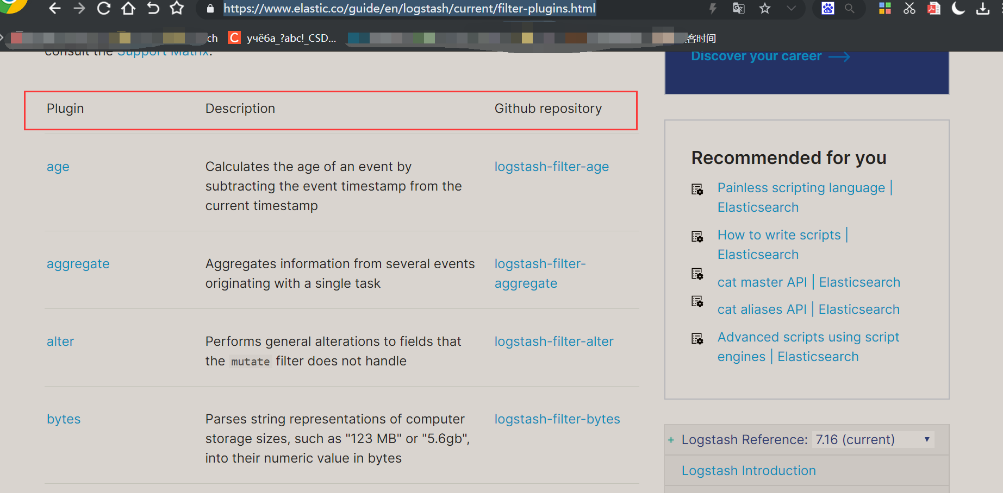1003x493 pixels.
Task: Open the logstash-filter-aggregate repository link
Action: [x=540, y=273]
